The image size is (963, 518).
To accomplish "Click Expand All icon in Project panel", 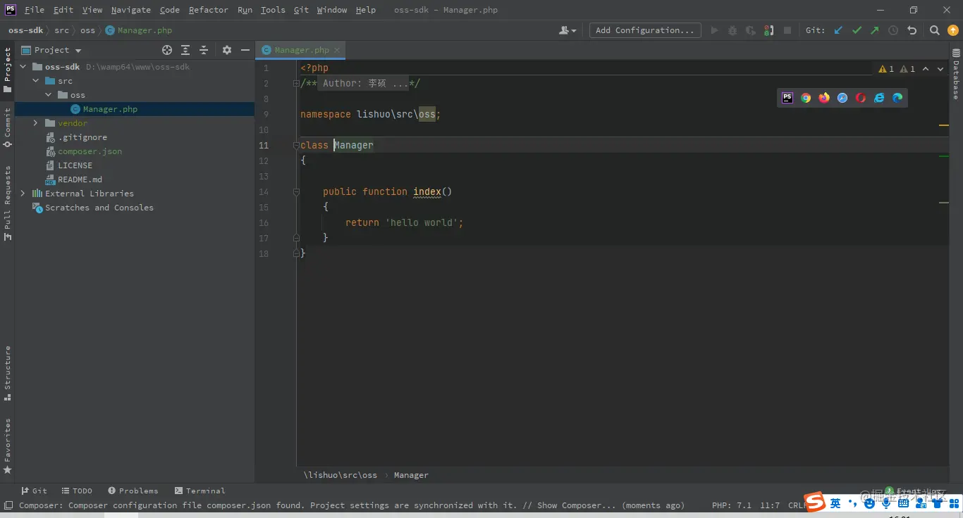I will click(185, 50).
